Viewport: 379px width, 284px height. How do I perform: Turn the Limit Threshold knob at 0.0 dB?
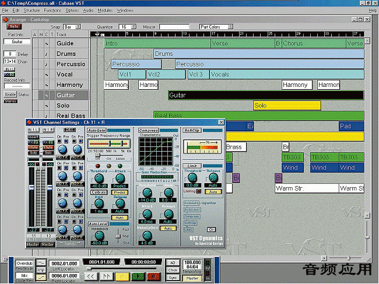192,178
